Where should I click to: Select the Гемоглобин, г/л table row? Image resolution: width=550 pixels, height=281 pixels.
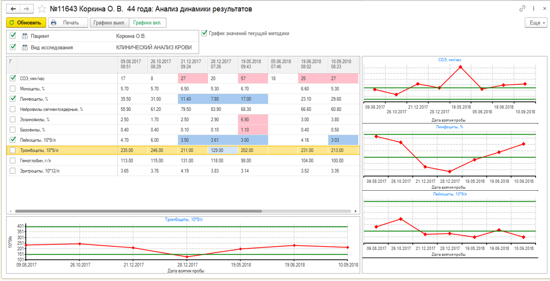coord(183,161)
